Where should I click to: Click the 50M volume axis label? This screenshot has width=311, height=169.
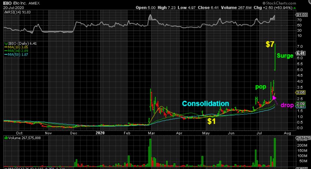coord(303,161)
